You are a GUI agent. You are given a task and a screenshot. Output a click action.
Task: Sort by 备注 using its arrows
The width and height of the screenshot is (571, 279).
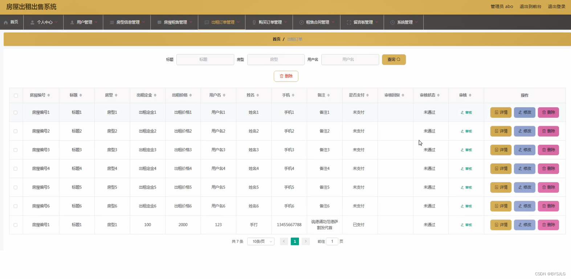[x=329, y=95]
